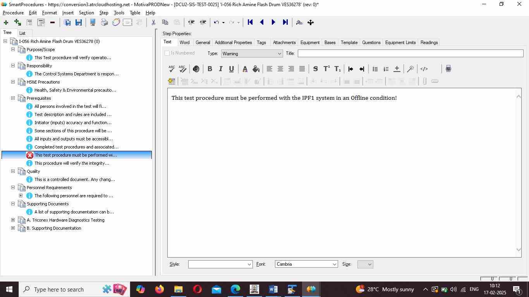
Task: Center align the step text
Action: [280, 69]
